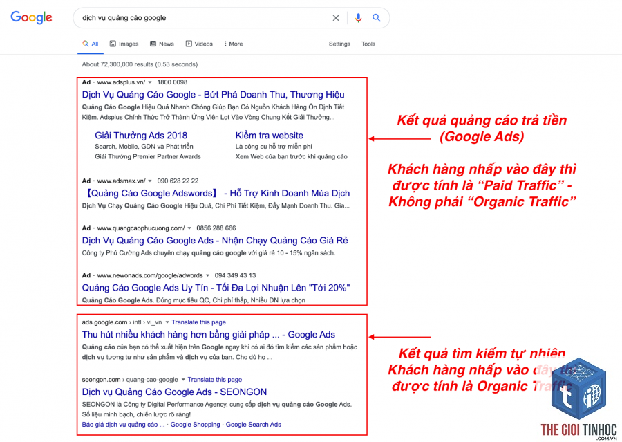Click phone number 0856 288 666
This screenshot has height=442, width=622.
(216, 228)
